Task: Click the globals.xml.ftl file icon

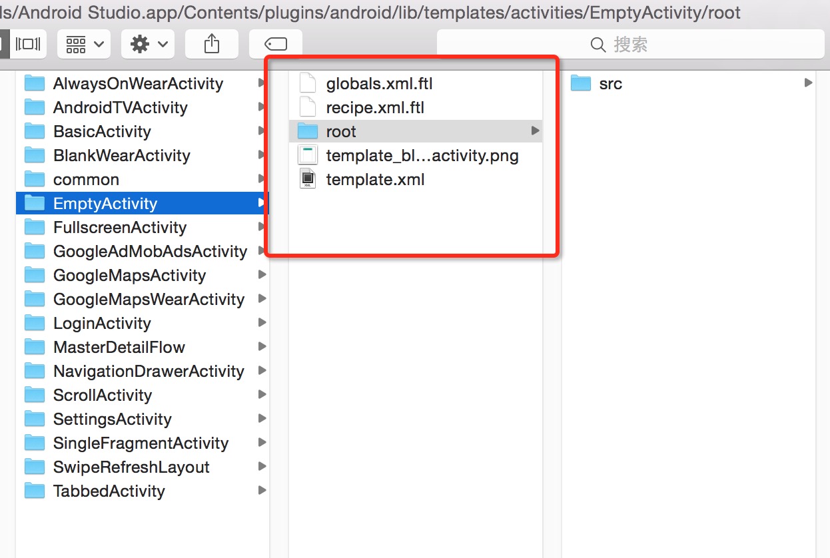Action: tap(308, 83)
